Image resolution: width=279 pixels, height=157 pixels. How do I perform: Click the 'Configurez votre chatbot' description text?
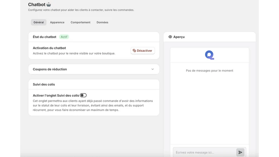(81, 10)
